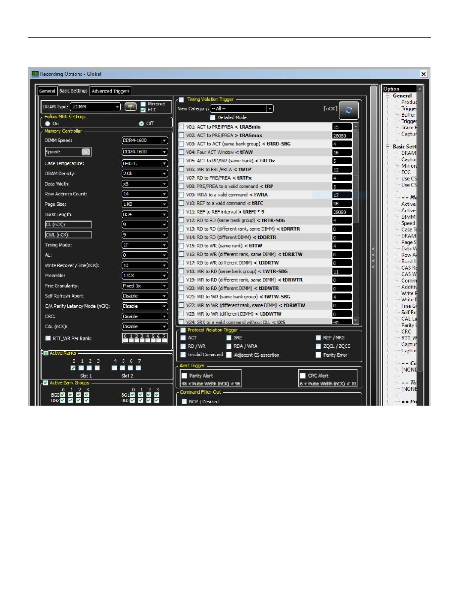
Task: Click the small icon button in the Speed field
Action: 86,152
